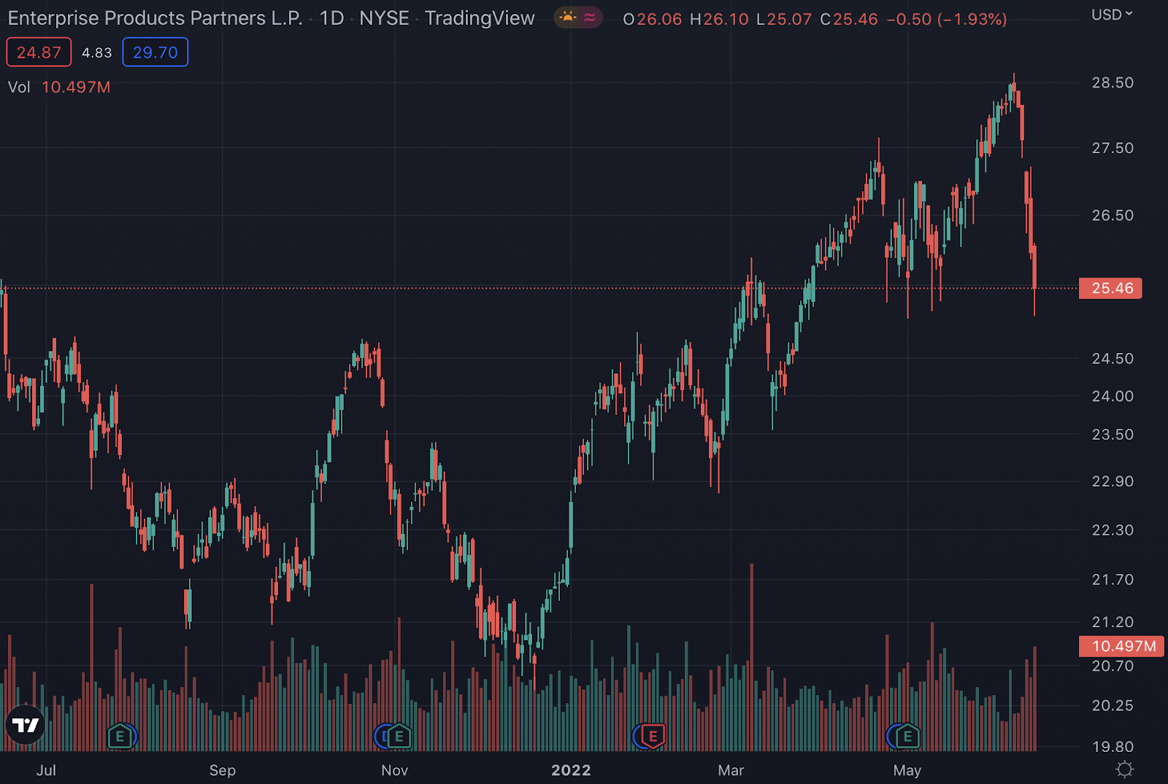This screenshot has height=784, width=1168.
Task: Open the earnings marker near May
Action: [x=907, y=737]
